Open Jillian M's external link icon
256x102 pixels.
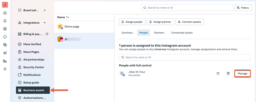pyautogui.click(x=218, y=73)
